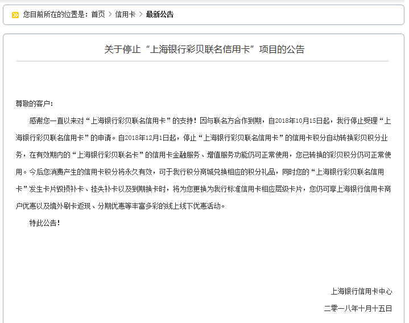Image resolution: width=409 pixels, height=323 pixels.
Task: Click the closing text 特此公告!
Action: pos(45,223)
